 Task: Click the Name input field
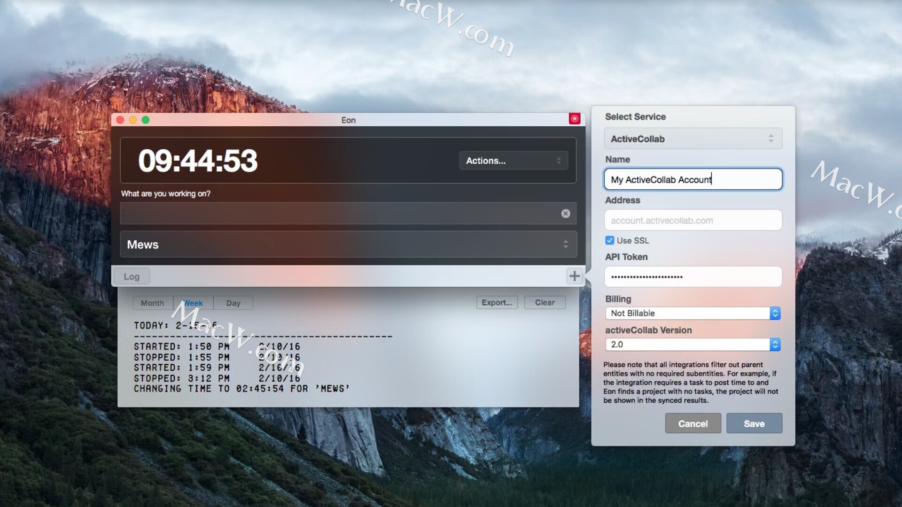coord(693,179)
